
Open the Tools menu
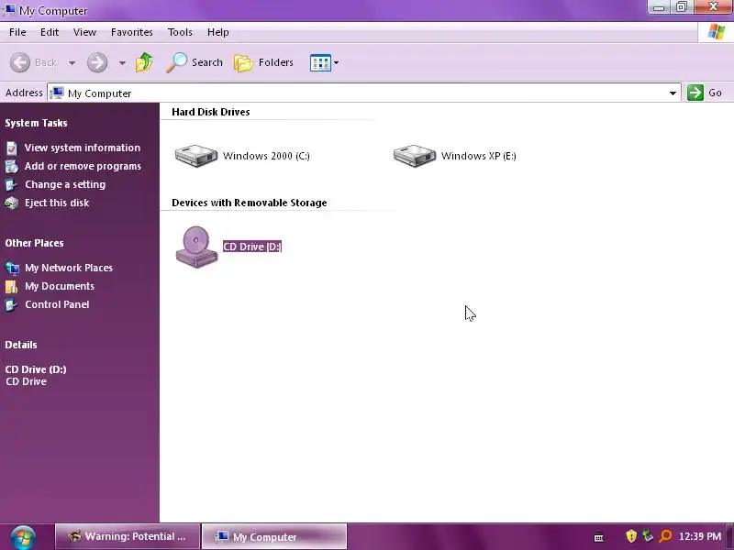[180, 32]
